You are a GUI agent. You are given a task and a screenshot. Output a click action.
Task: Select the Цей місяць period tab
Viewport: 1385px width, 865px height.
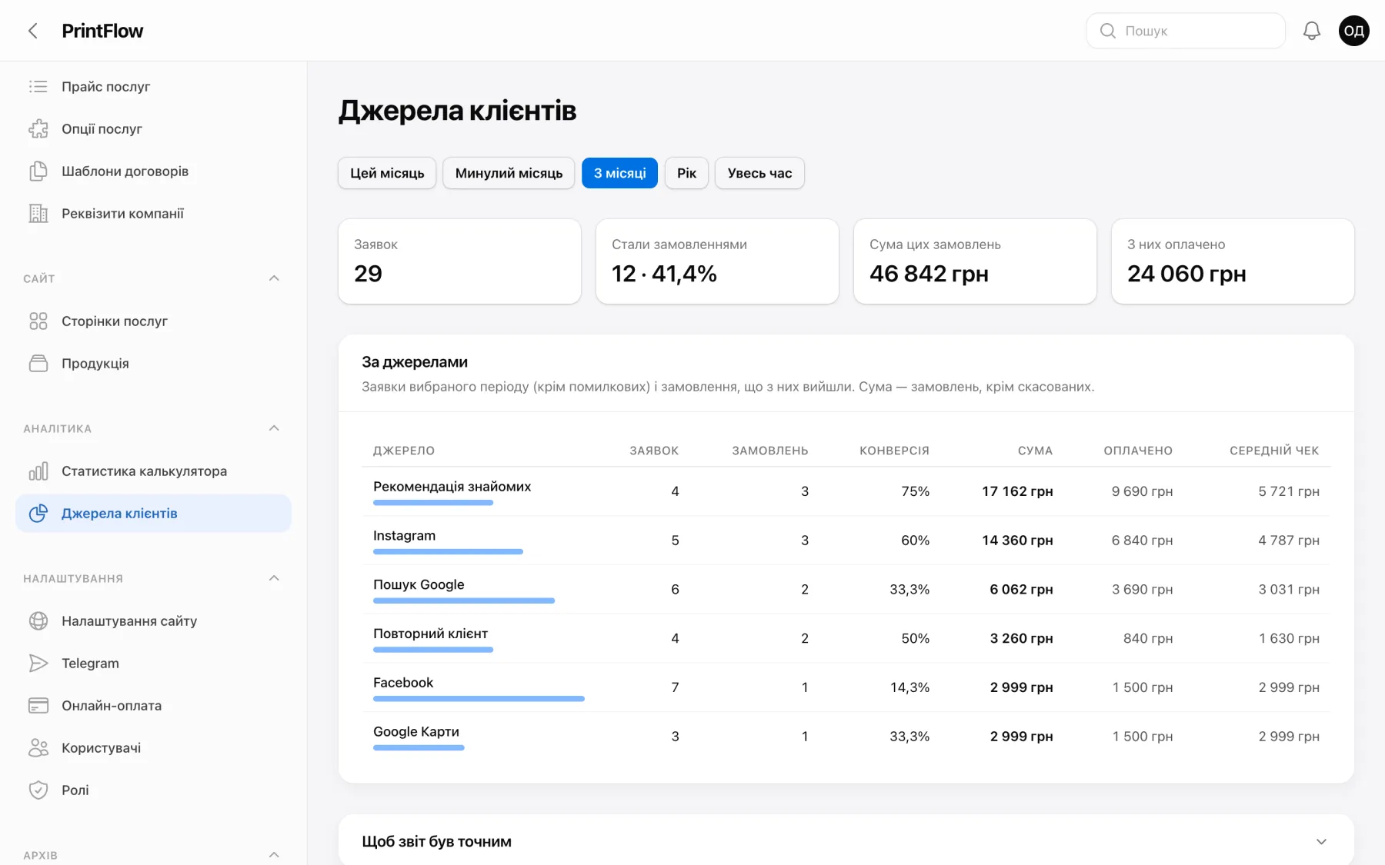[x=387, y=173]
